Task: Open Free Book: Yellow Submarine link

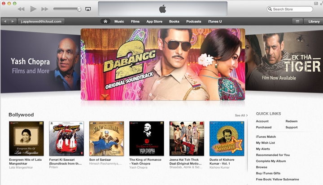Action: pos(277,180)
